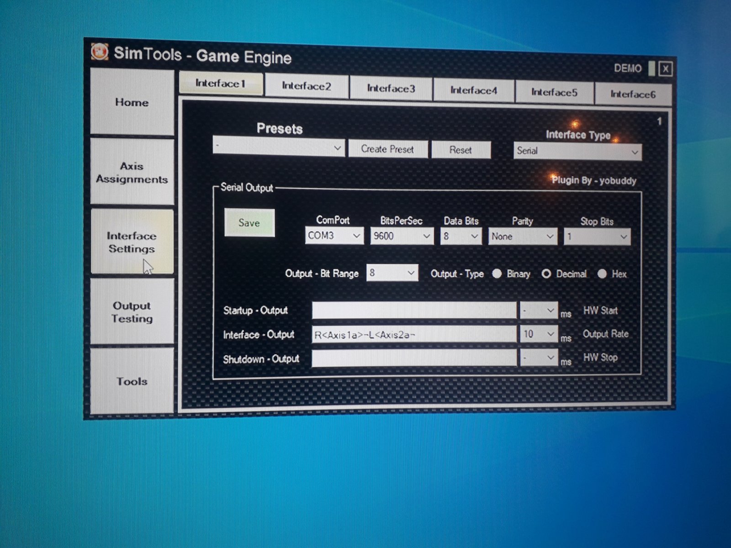The image size is (731, 548).
Task: Click the DEMO label in title bar
Action: coord(628,68)
